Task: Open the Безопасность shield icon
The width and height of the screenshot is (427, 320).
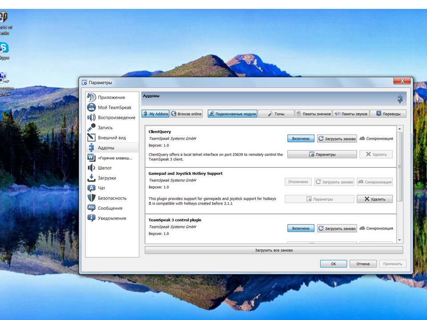Action: click(x=91, y=198)
